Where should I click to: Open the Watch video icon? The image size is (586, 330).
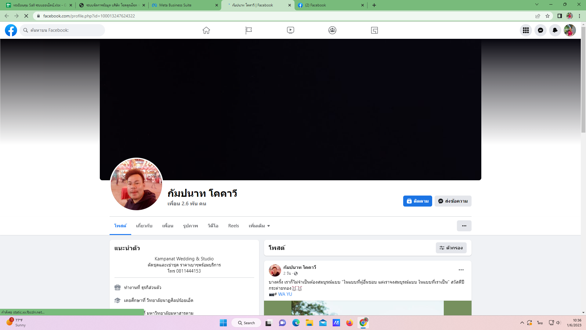[x=290, y=30]
